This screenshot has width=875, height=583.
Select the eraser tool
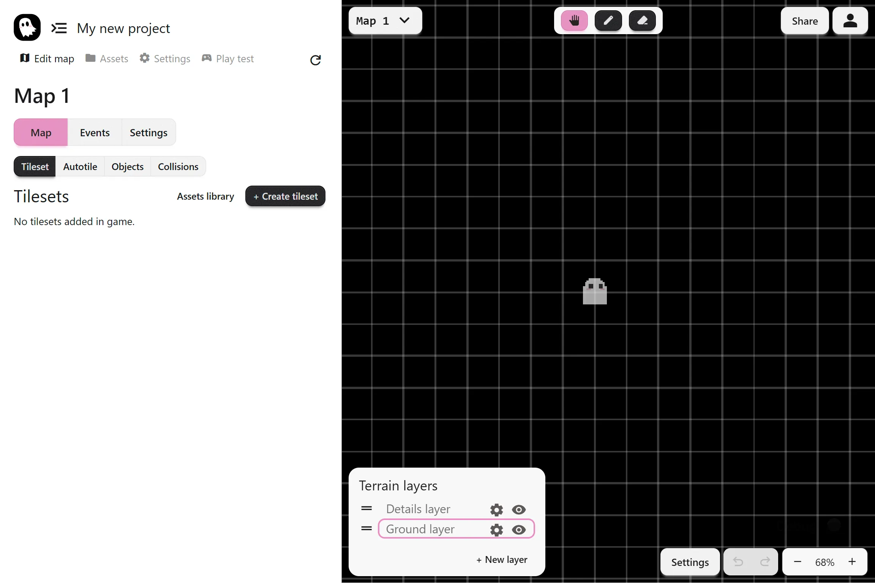pyautogui.click(x=642, y=20)
